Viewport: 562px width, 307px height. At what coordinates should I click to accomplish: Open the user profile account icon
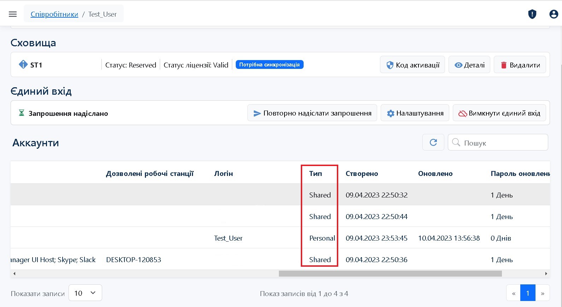(554, 14)
